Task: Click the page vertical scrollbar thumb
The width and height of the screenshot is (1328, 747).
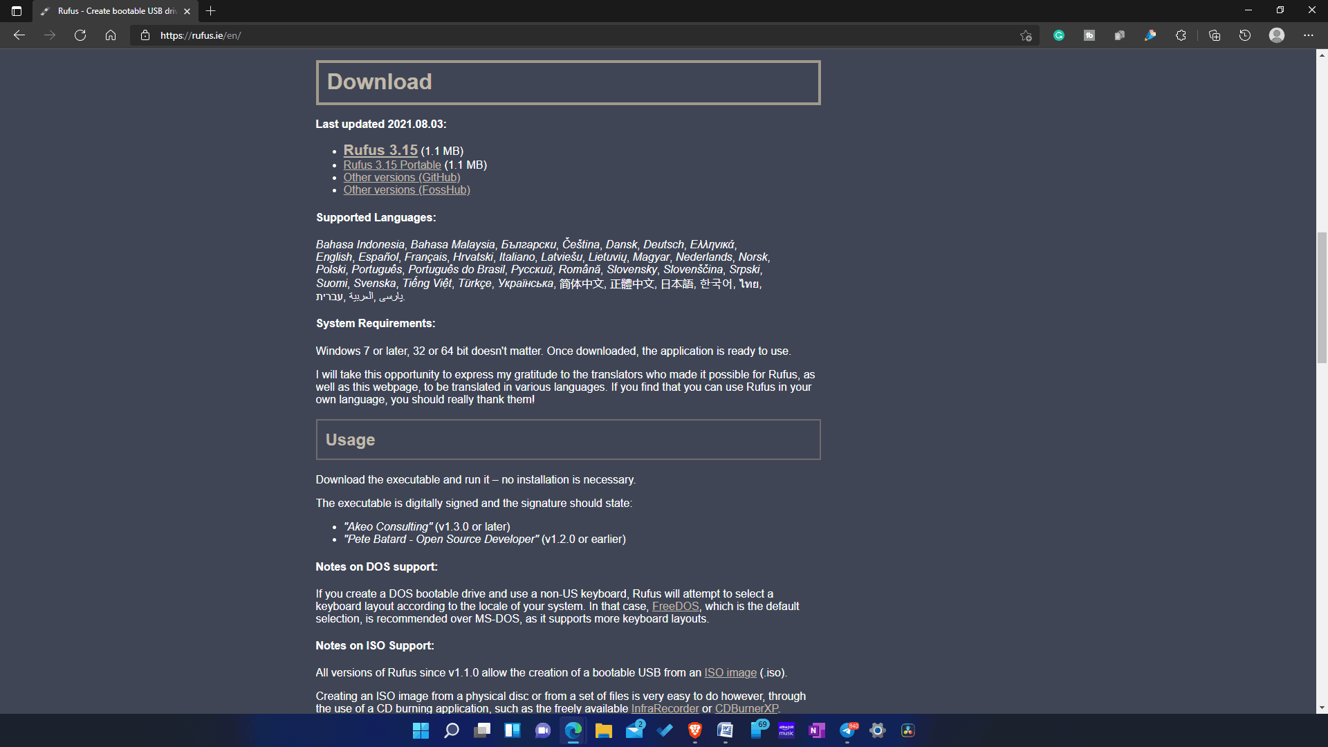Action: pos(1322,297)
